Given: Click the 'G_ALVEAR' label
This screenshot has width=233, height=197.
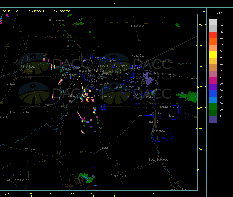Looking at the screenshot, I should pyautogui.click(x=155, y=113).
